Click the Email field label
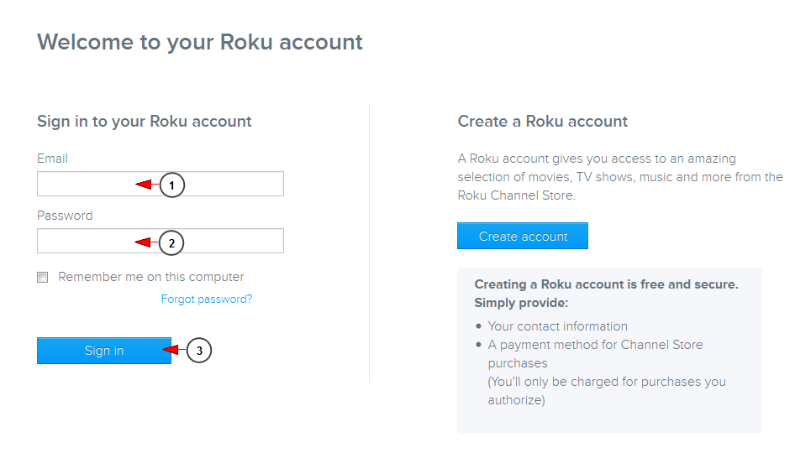This screenshot has width=795, height=453. click(52, 159)
